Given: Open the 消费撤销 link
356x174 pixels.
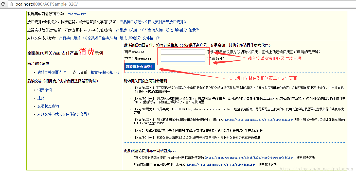Looking at the screenshot, I should 45,90.
